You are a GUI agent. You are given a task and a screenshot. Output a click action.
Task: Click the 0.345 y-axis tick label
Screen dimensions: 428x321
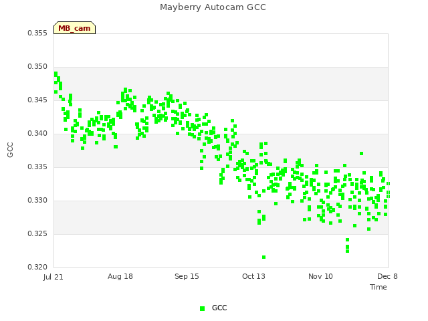pyautogui.click(x=37, y=100)
